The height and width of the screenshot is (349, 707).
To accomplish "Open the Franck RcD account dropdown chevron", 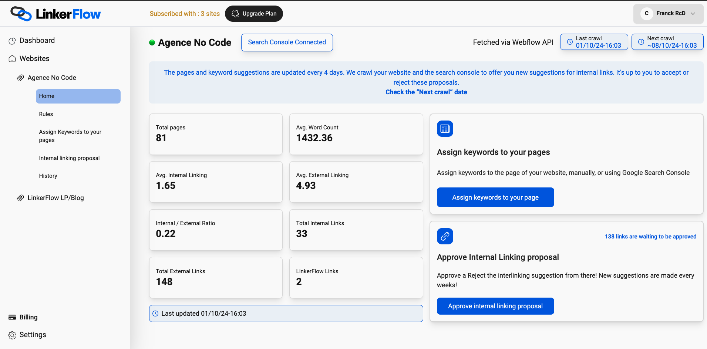I will tap(693, 14).
